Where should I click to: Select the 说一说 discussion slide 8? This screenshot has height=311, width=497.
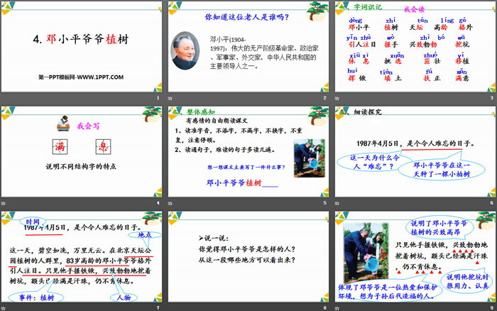pos(248,259)
